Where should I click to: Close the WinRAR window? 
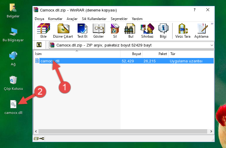point(208,10)
